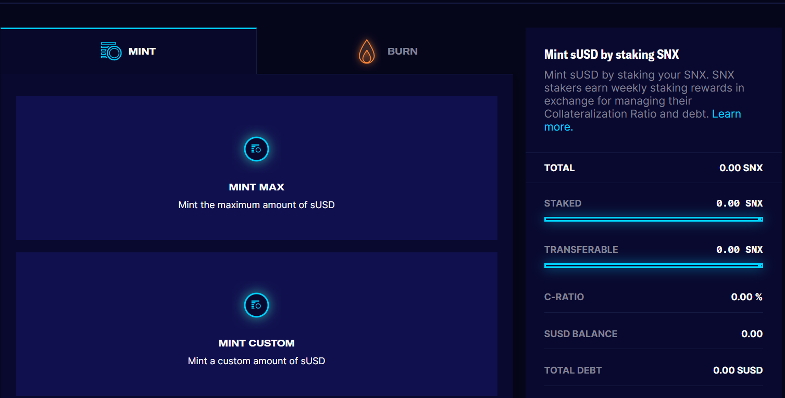Image resolution: width=785 pixels, height=398 pixels.
Task: Click the circular icon above MINT MAX
Action: click(x=256, y=149)
